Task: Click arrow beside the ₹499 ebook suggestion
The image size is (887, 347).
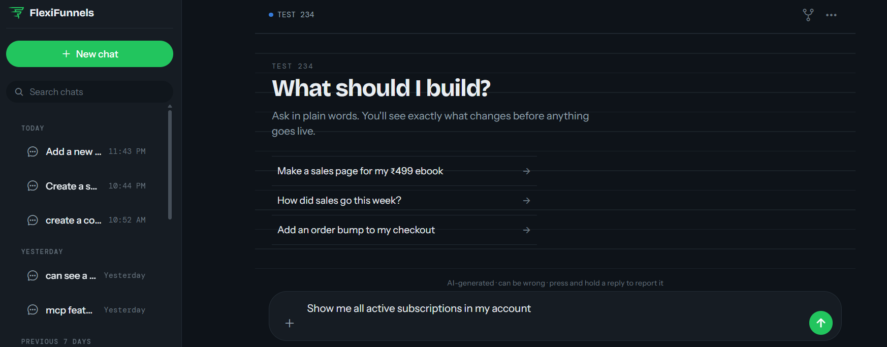Action: (527, 171)
